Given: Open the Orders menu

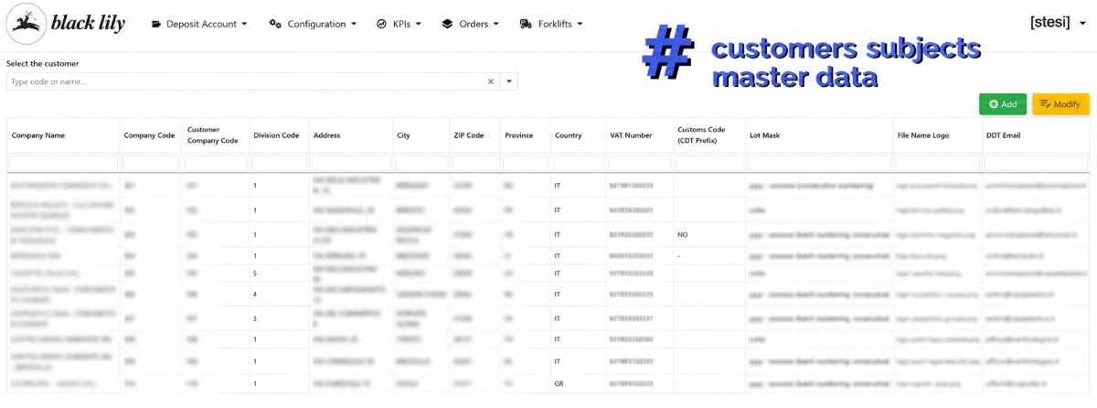Looking at the screenshot, I should [x=470, y=24].
